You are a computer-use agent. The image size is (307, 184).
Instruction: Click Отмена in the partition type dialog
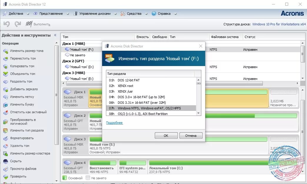(x=191, y=136)
